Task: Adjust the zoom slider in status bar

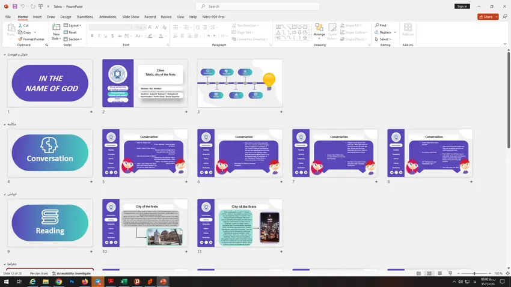Action: point(474,273)
